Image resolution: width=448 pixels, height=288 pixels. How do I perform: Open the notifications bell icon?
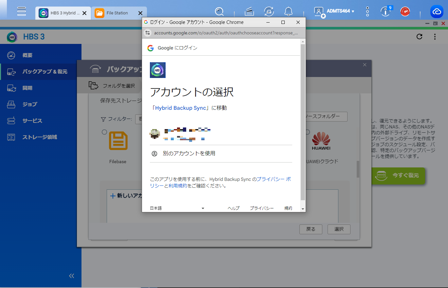pyautogui.click(x=288, y=12)
